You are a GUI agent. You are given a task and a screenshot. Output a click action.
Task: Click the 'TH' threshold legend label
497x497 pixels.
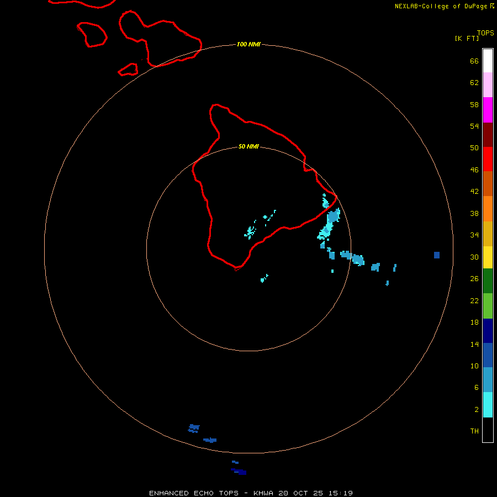[x=474, y=431]
